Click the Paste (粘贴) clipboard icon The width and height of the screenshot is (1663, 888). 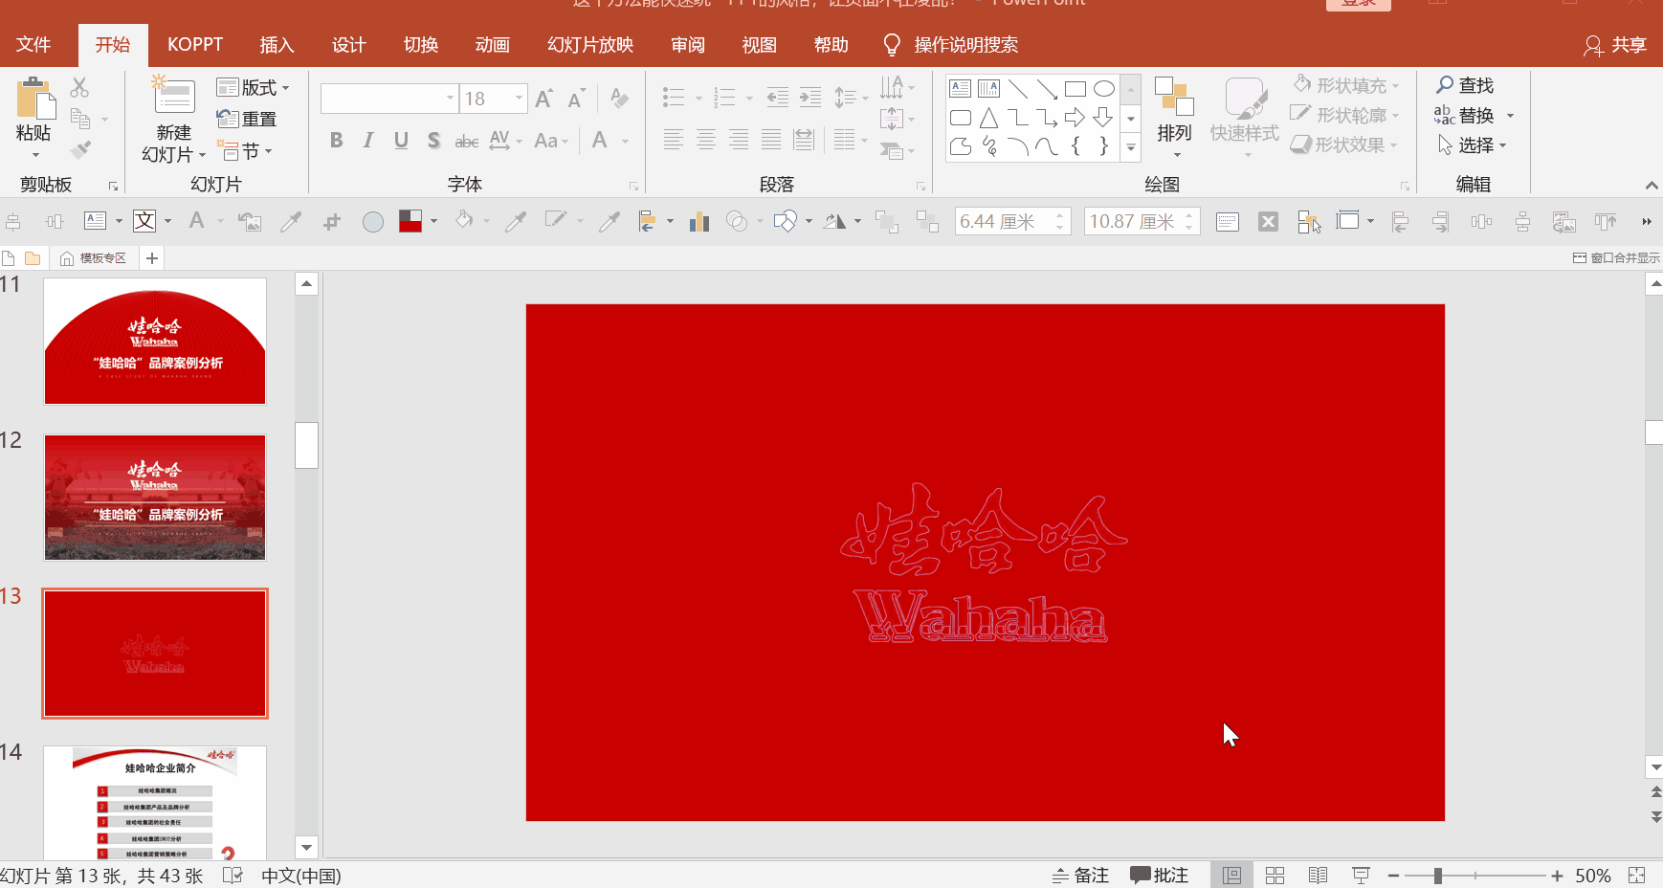[35, 99]
